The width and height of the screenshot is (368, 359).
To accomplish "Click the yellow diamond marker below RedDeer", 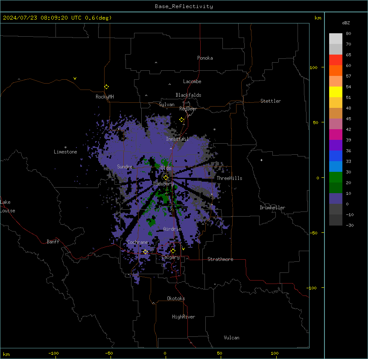I will [x=182, y=120].
